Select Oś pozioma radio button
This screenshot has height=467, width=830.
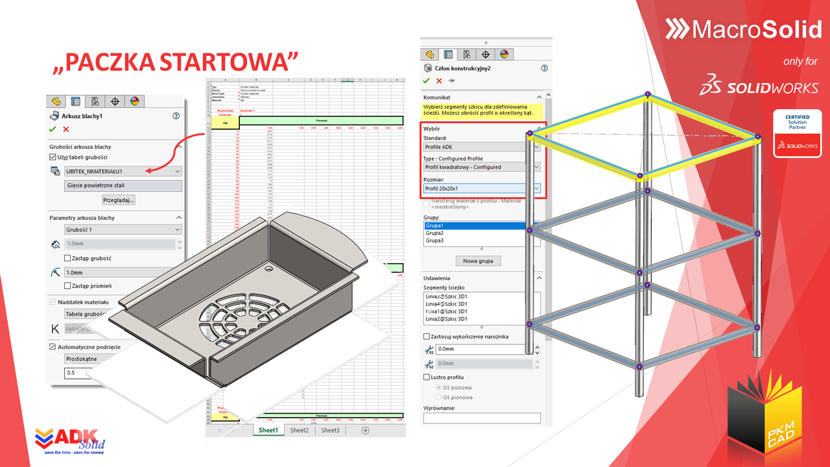coord(439,387)
